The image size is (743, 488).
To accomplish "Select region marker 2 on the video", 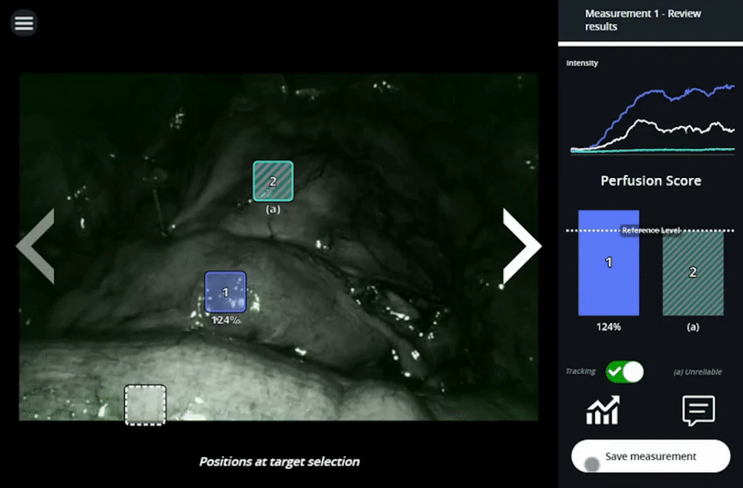I will (x=273, y=181).
